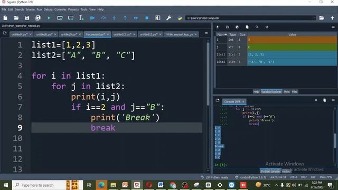Sort variables by Size column header
Viewport: 338px width, 190px height.
pyautogui.click(x=242, y=34)
